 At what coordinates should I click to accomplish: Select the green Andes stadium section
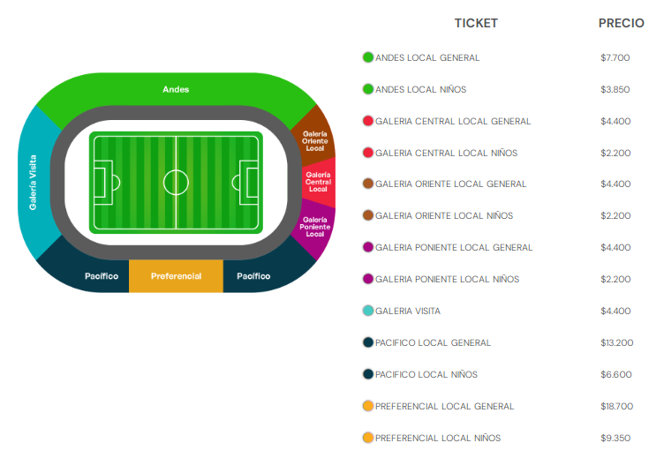pos(176,89)
